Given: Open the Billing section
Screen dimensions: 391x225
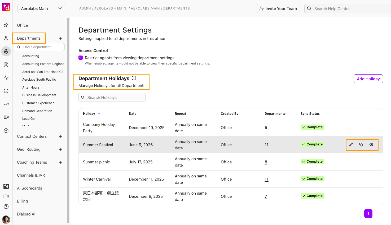Looking at the screenshot, I should pos(22,201).
